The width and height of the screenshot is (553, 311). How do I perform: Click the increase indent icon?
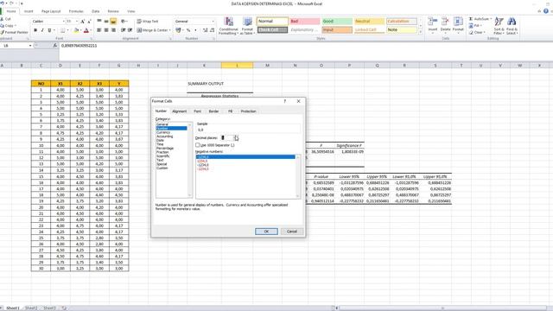pyautogui.click(x=130, y=30)
